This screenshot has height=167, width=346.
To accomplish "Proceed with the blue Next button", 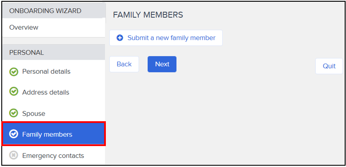I will (162, 64).
